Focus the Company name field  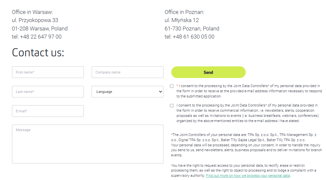127,72
